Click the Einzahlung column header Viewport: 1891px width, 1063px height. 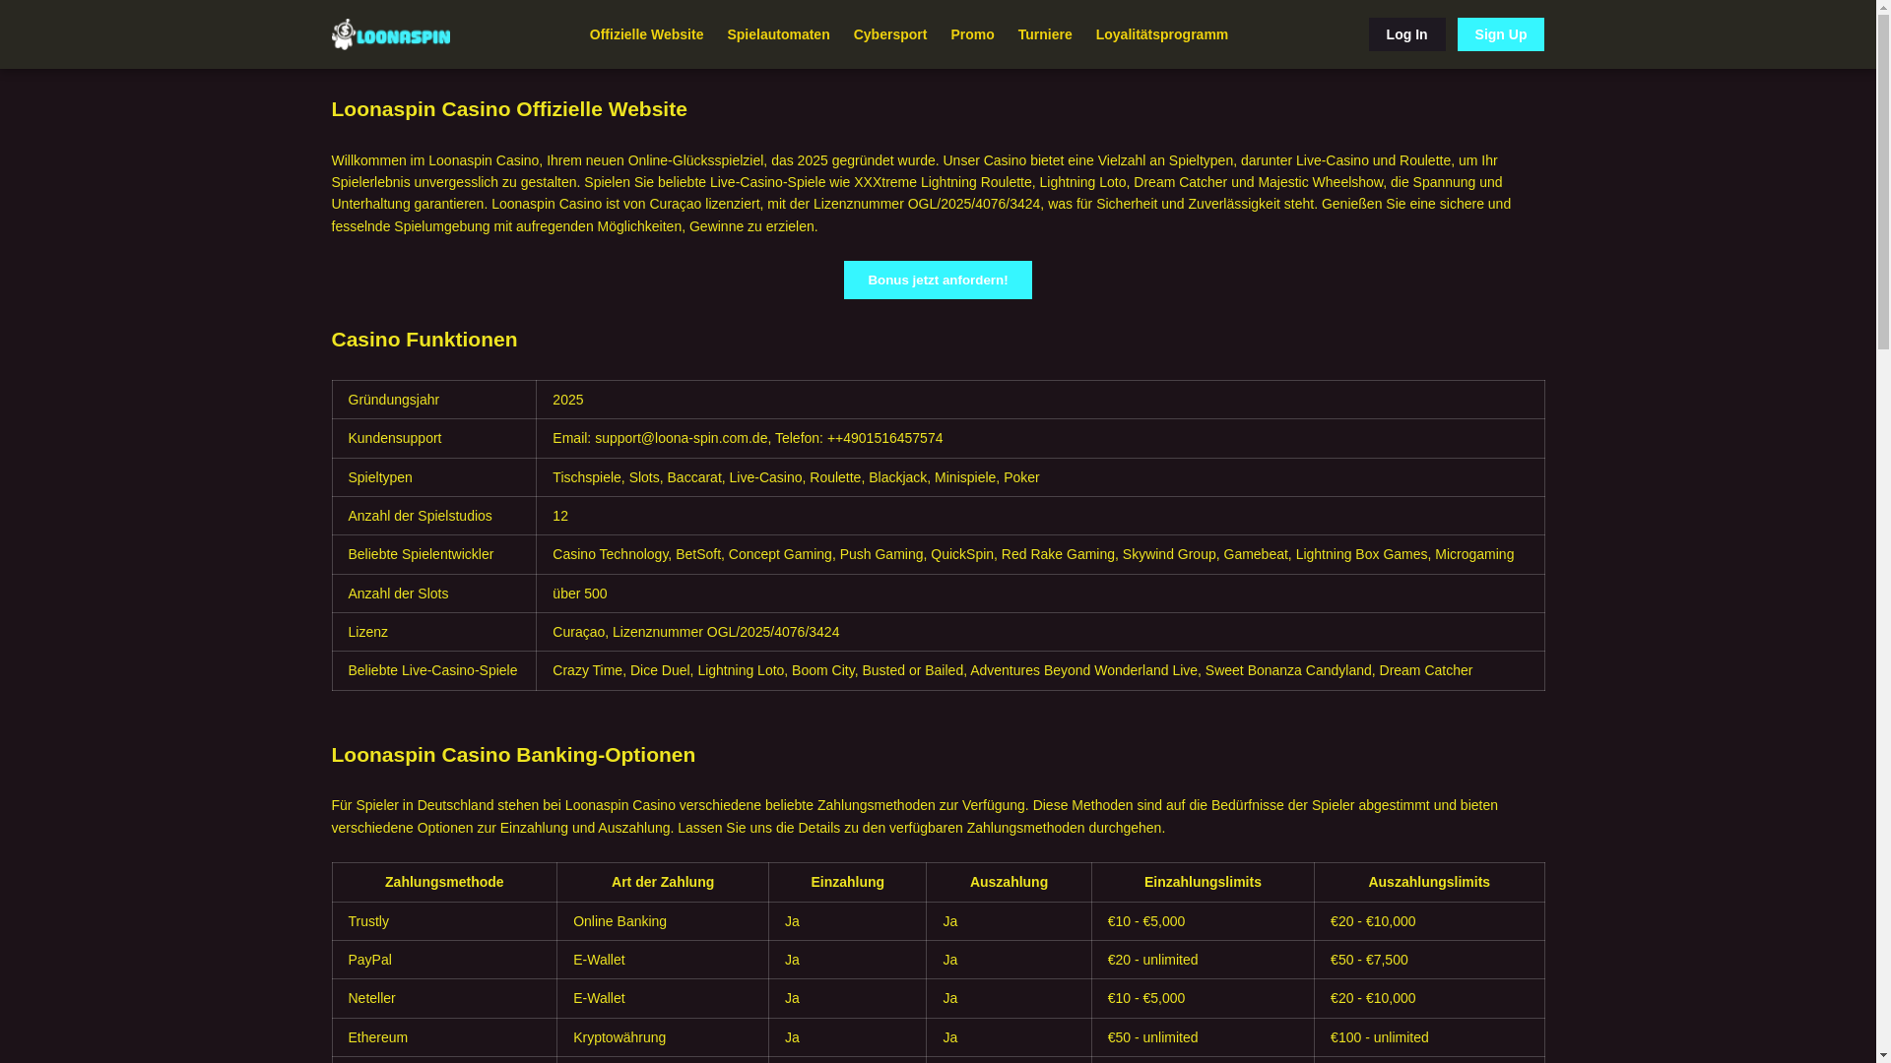[847, 882]
